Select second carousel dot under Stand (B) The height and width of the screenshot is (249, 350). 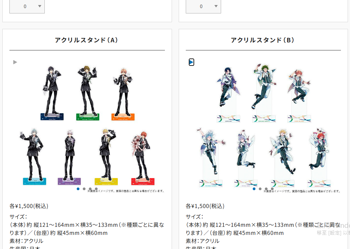[260, 189]
